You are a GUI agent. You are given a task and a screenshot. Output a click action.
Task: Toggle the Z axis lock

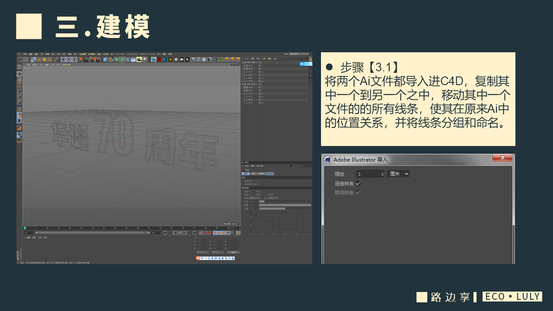pyautogui.click(x=74, y=60)
